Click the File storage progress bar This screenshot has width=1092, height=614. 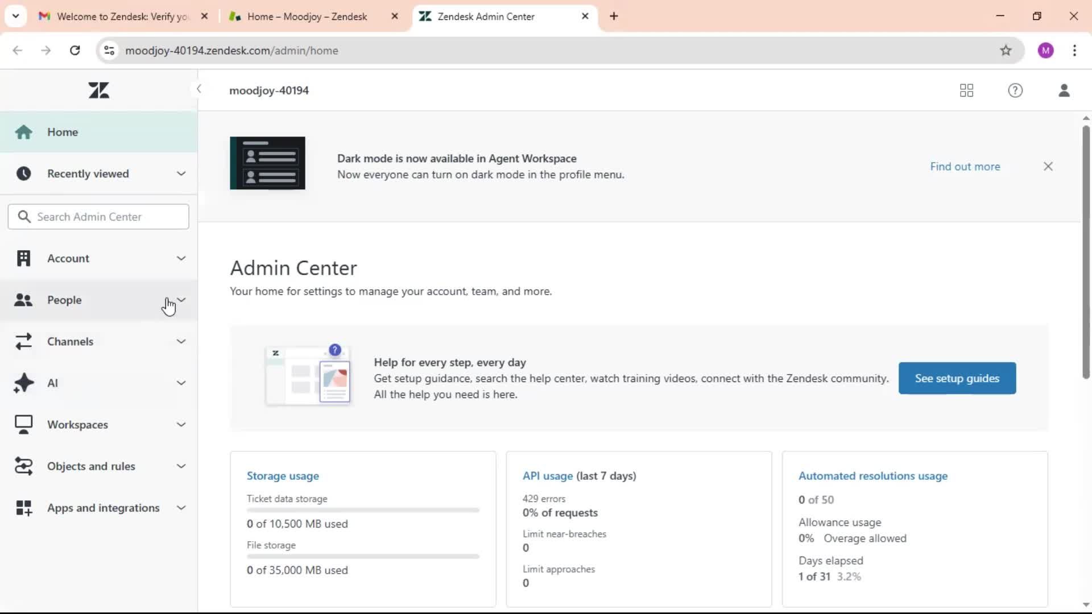363,557
